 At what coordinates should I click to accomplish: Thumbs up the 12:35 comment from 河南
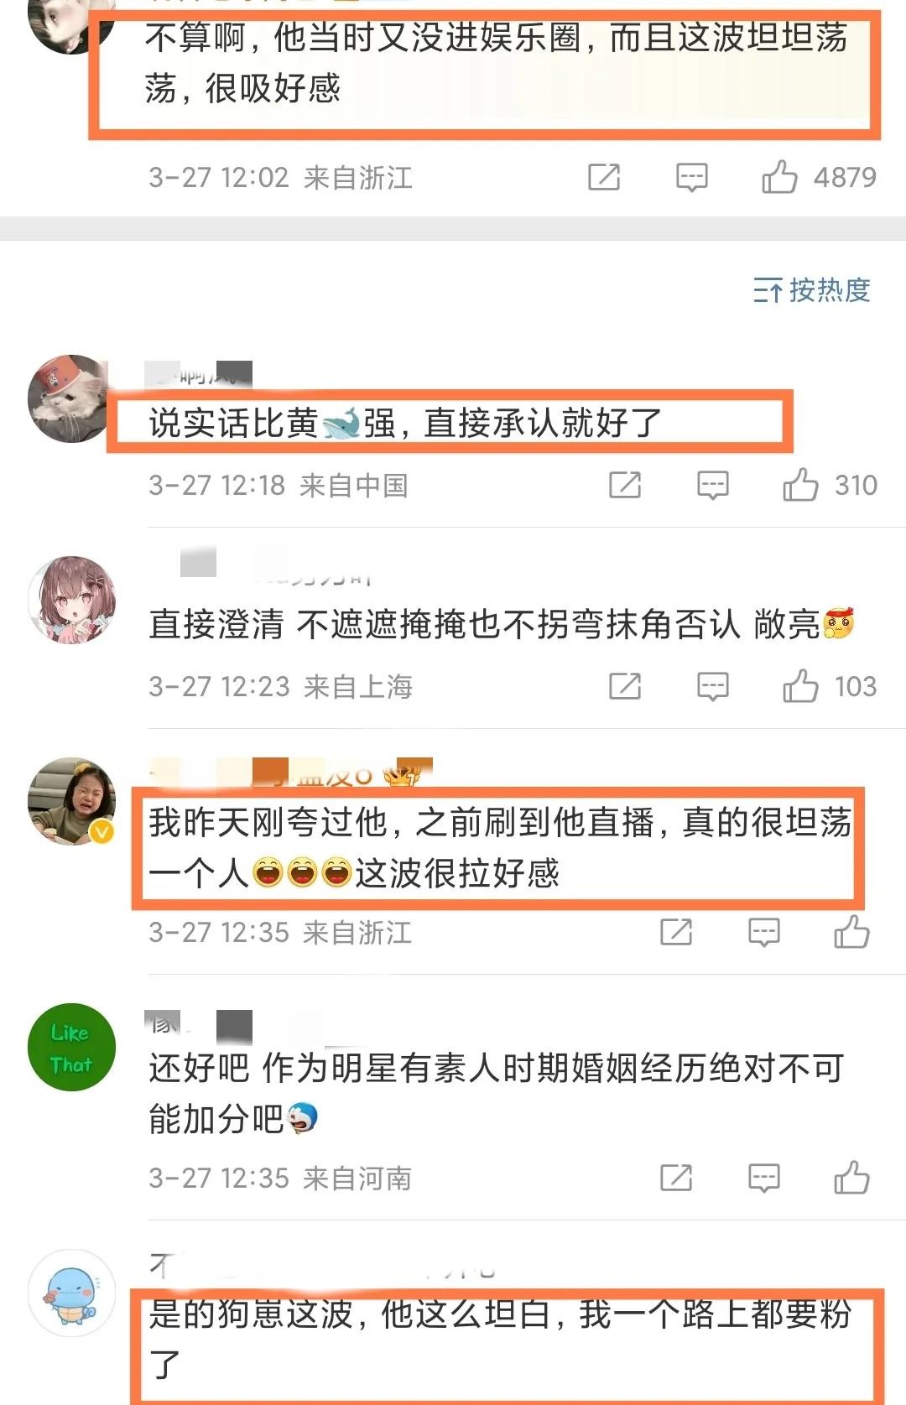click(851, 1178)
